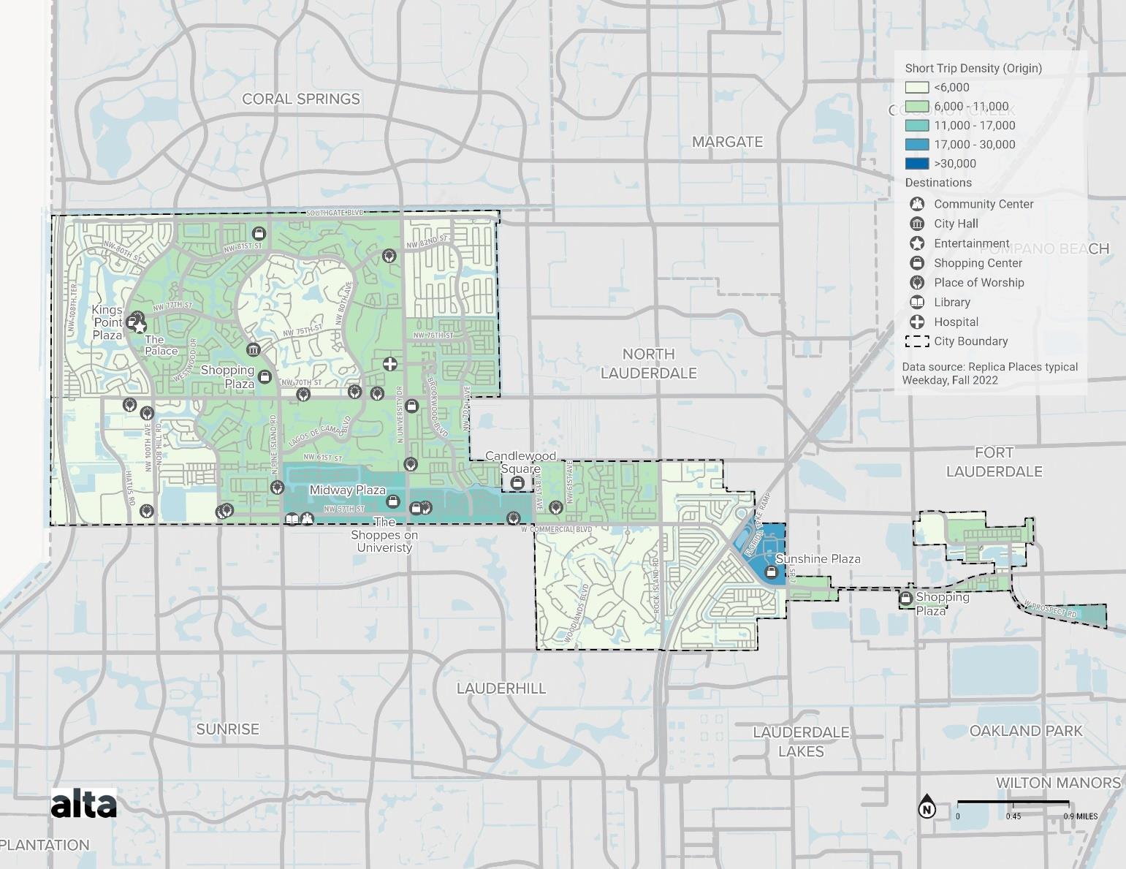Click the 'Candlewood Square' label
The width and height of the screenshot is (1126, 869).
tap(521, 463)
